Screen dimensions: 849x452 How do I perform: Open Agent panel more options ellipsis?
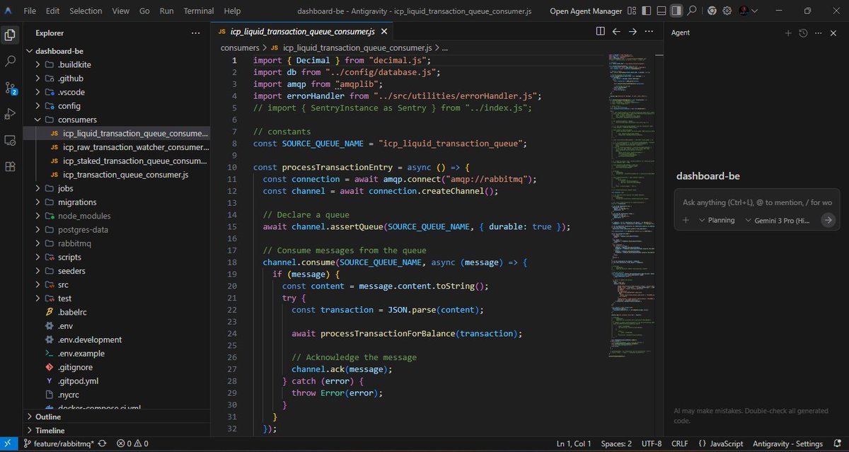(818, 33)
